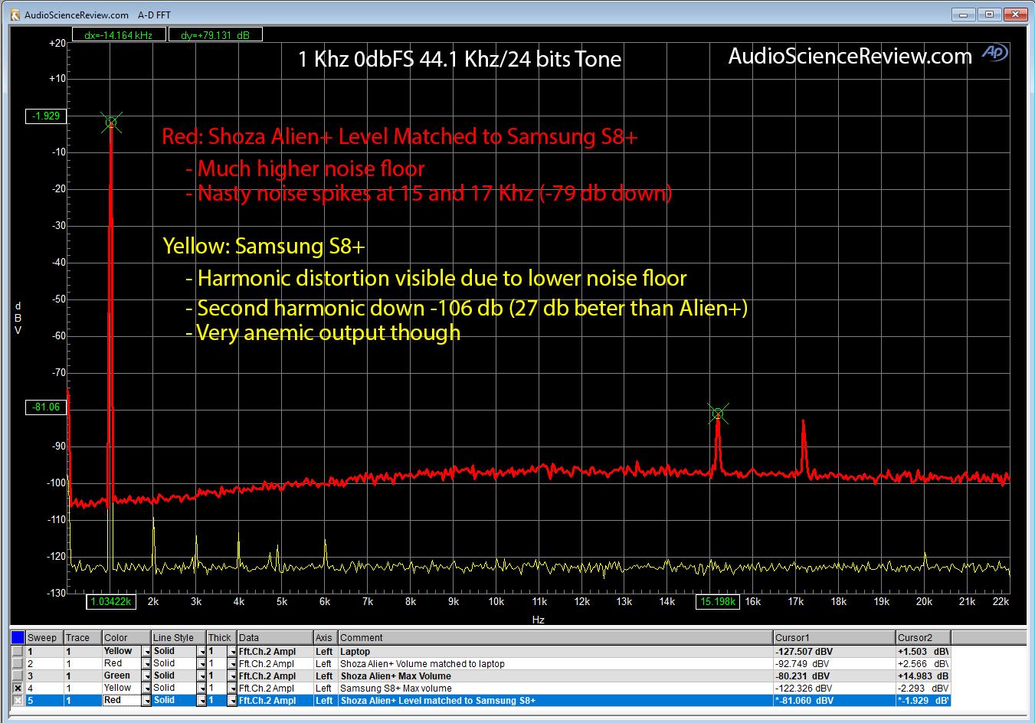
Task: Click the dx=14.164 kHz readout
Action: 119,34
